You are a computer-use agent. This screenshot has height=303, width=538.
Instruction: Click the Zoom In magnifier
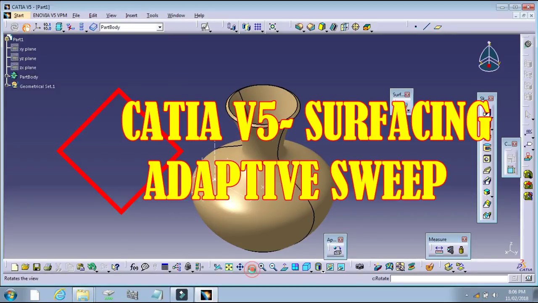[x=262, y=267]
